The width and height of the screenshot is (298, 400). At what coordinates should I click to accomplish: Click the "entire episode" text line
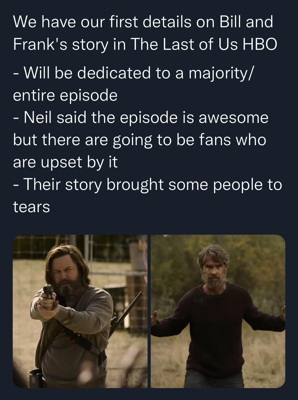[65, 95]
